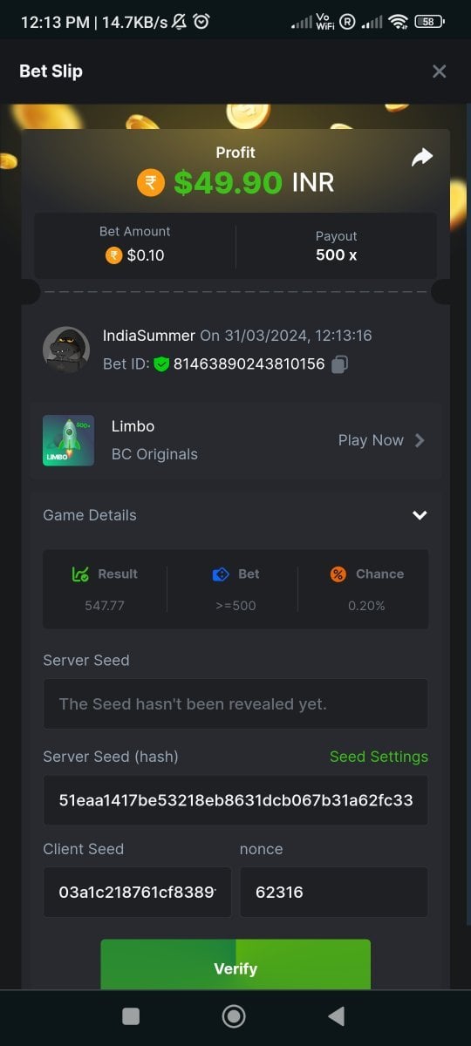Image resolution: width=471 pixels, height=1046 pixels.
Task: Select the Server Seed hash field
Action: pos(235,800)
